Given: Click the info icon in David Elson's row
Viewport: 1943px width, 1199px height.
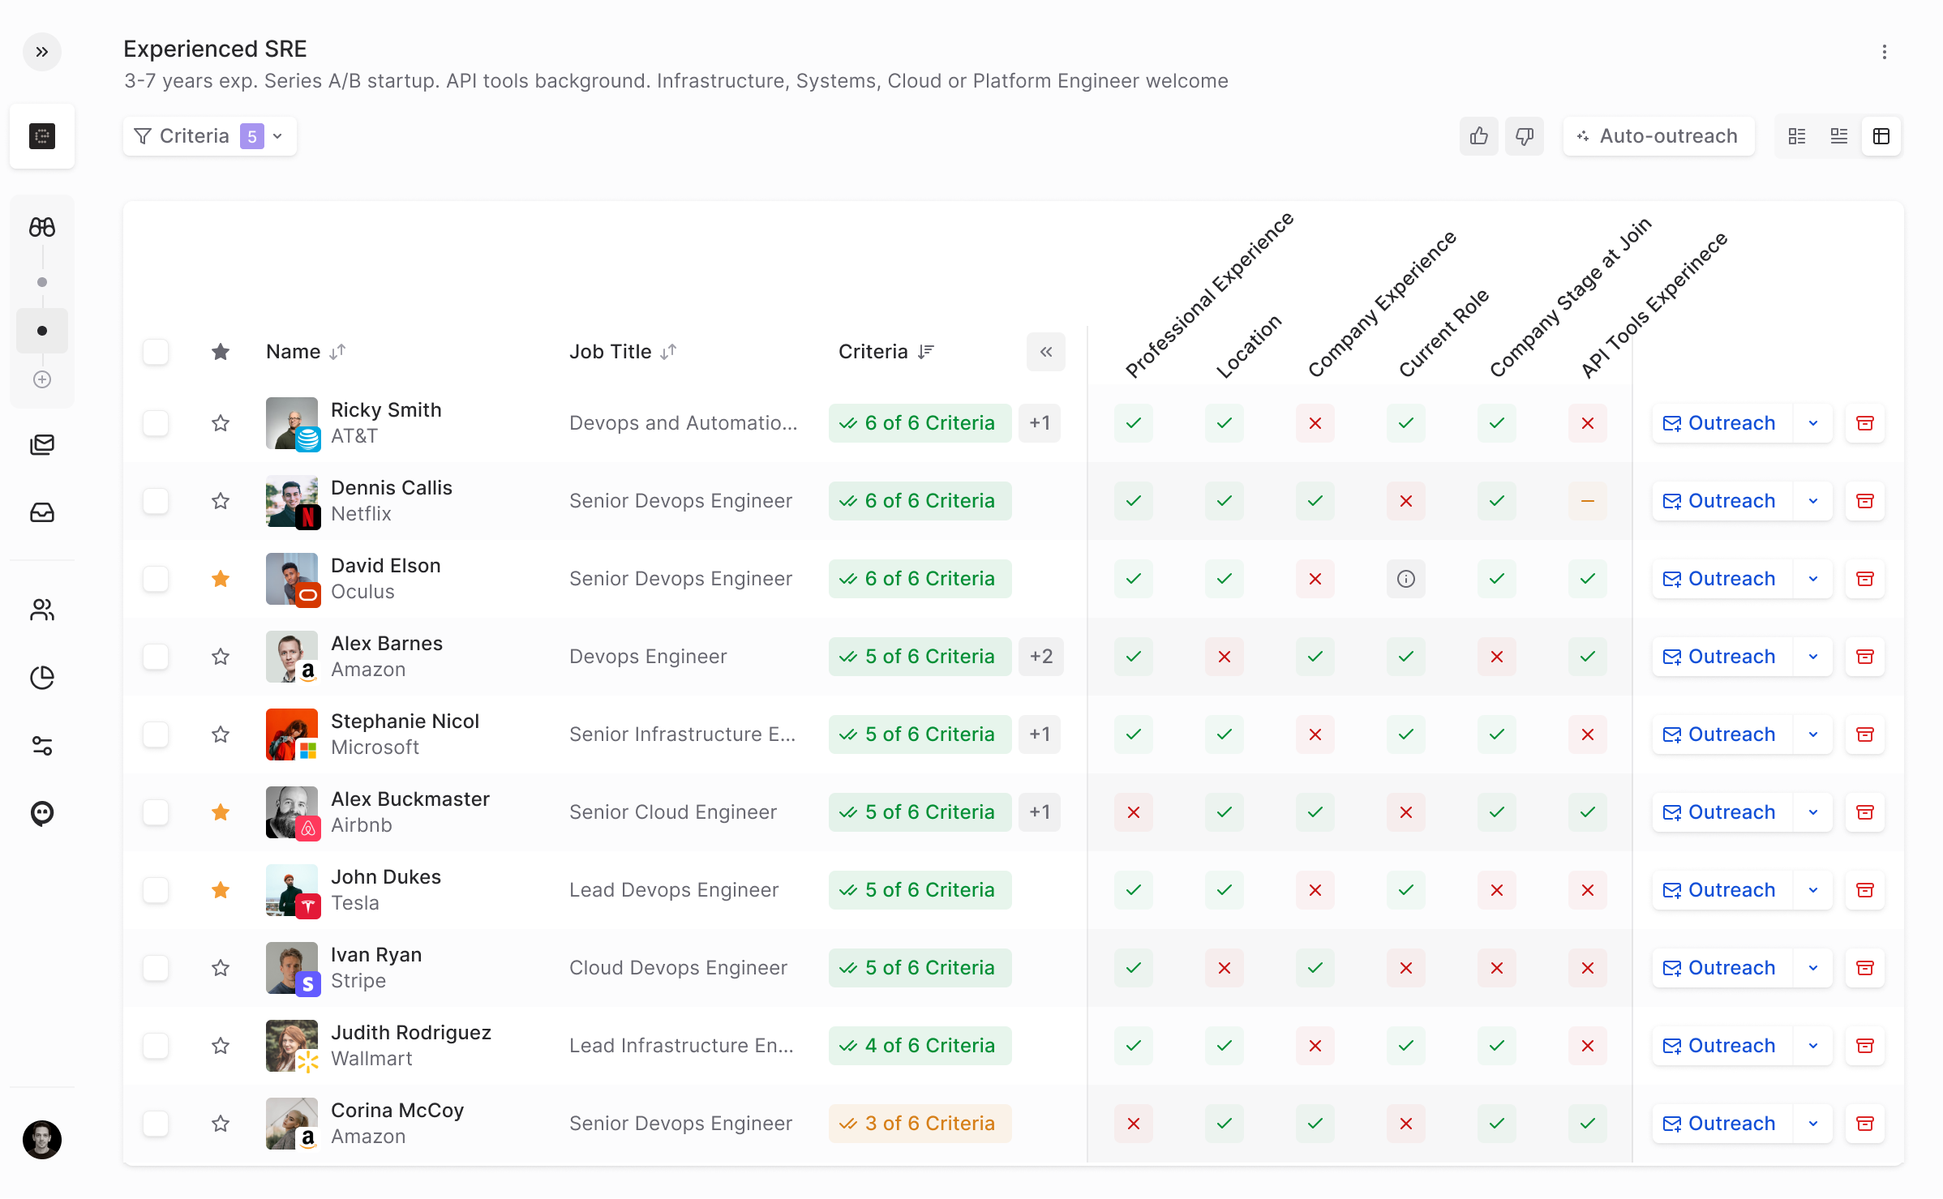Looking at the screenshot, I should point(1405,579).
